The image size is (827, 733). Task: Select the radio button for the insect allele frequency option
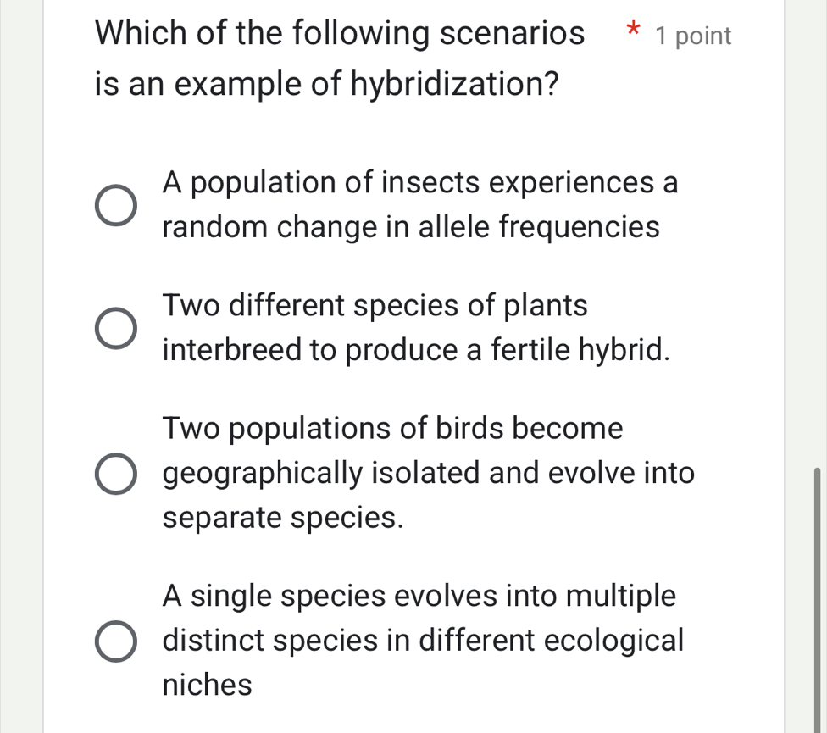click(x=116, y=203)
